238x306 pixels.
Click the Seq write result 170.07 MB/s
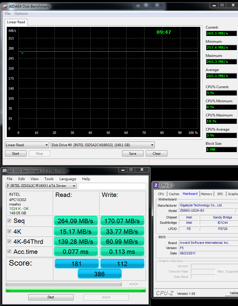122,221
